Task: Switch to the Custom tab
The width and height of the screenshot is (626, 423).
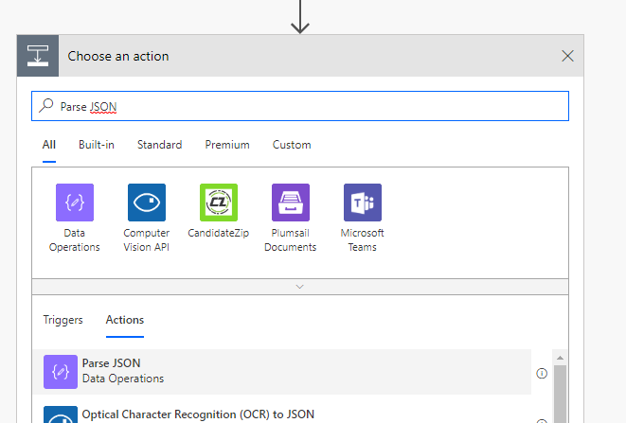Action: pyautogui.click(x=292, y=145)
